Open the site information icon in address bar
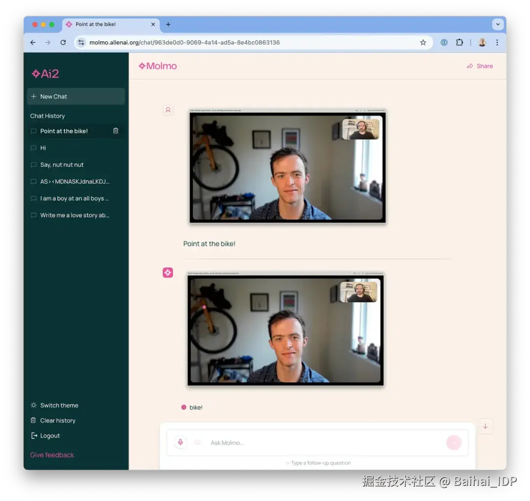The height and width of the screenshot is (501, 530). point(81,43)
